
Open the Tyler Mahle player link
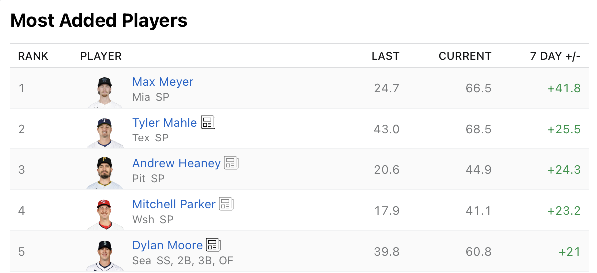[x=165, y=123]
